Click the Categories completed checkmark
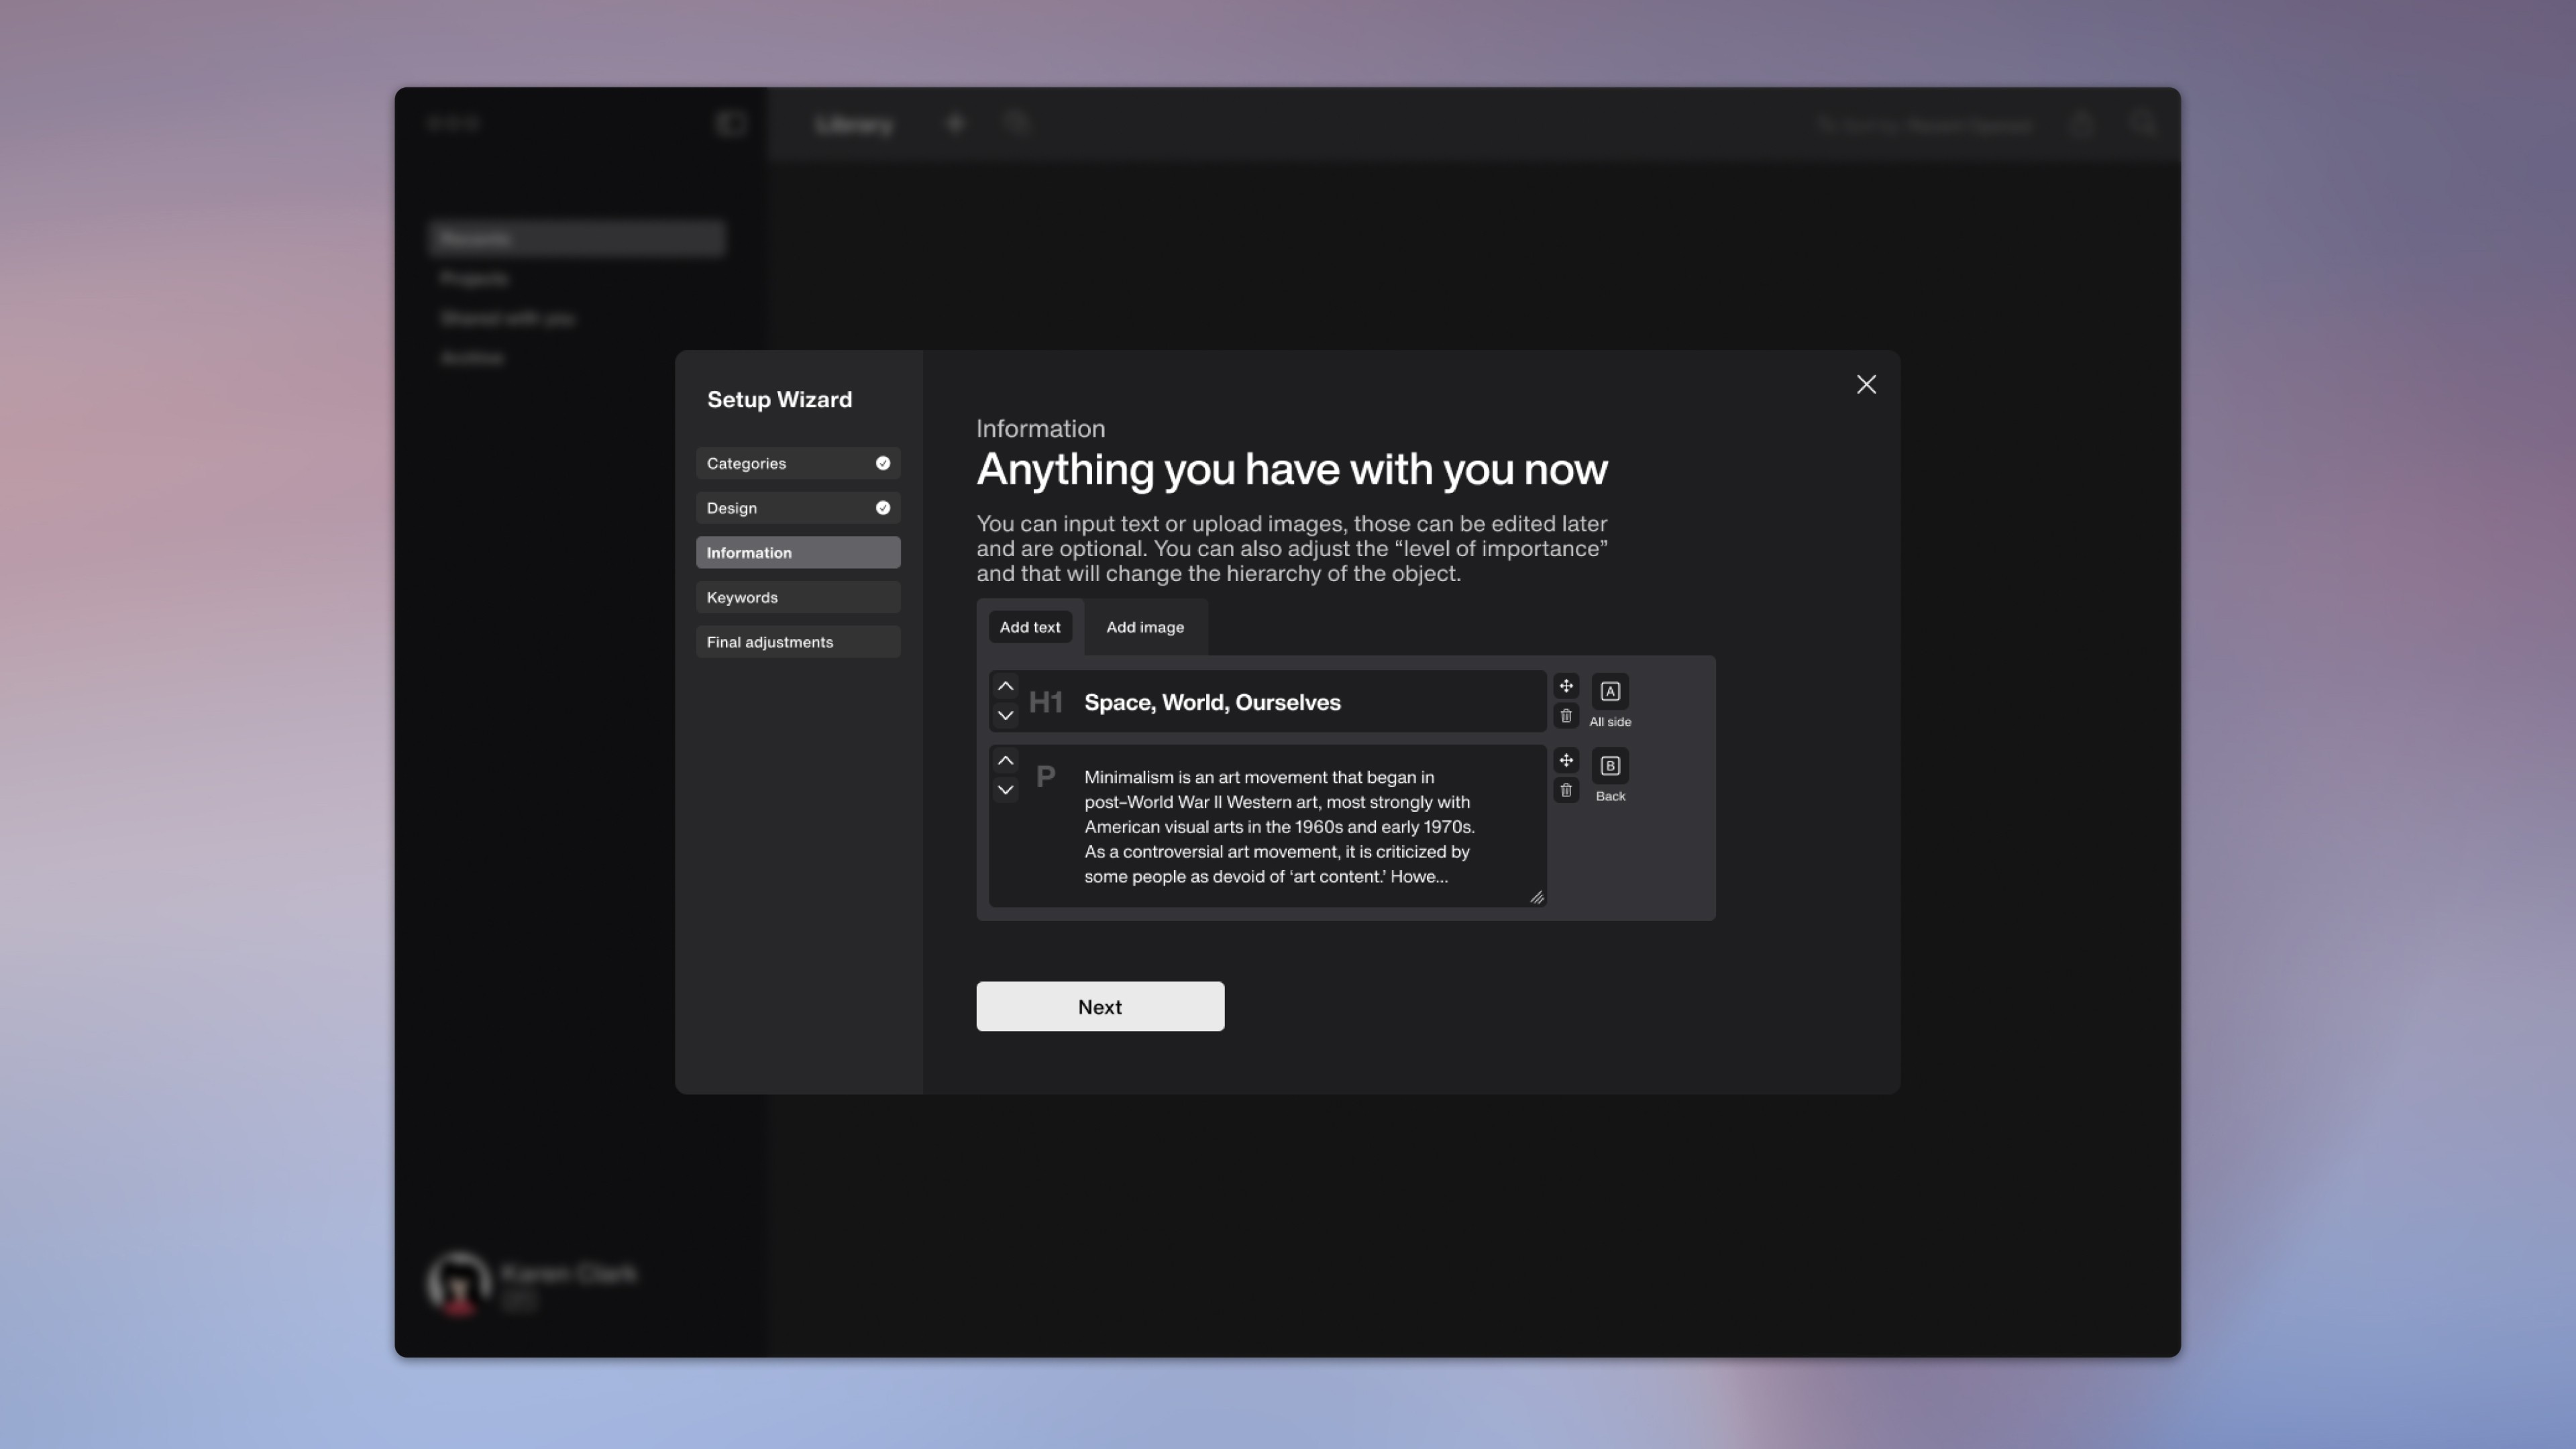The height and width of the screenshot is (1449, 2576). 882,463
